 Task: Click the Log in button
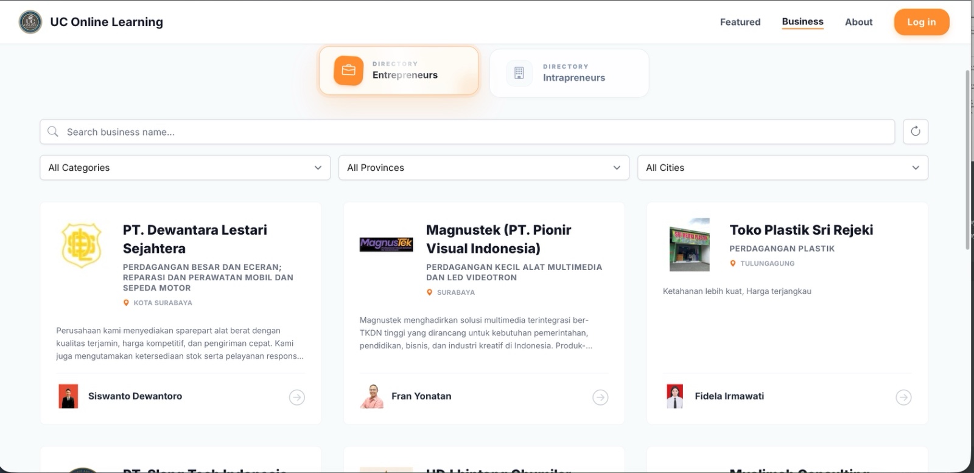coord(922,22)
